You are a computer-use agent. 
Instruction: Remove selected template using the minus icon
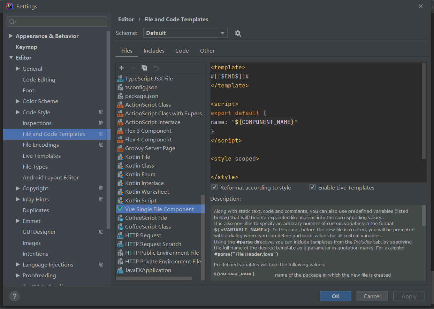coord(133,68)
